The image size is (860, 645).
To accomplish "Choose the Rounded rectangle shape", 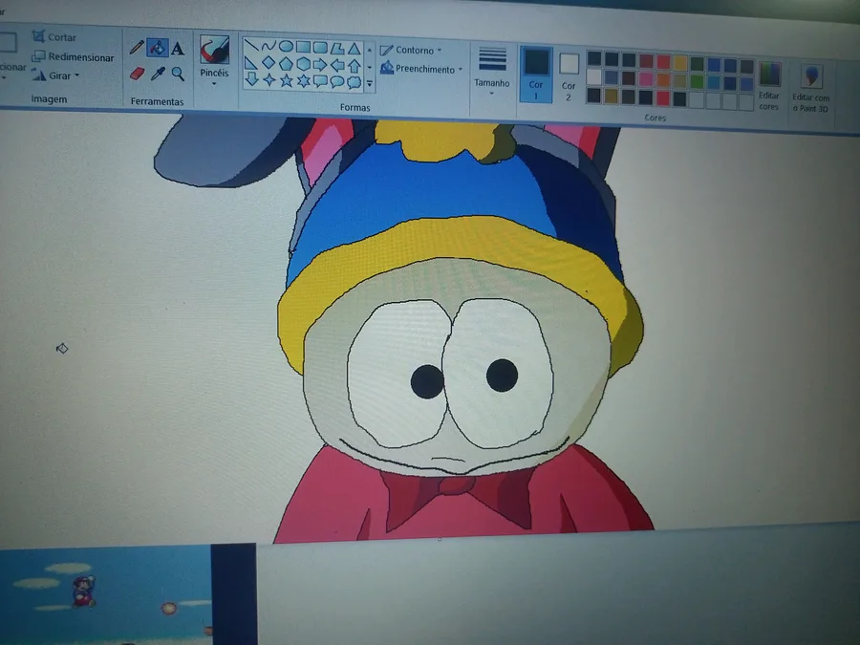I will pos(320,48).
